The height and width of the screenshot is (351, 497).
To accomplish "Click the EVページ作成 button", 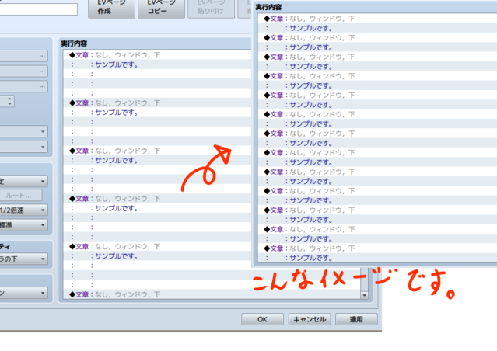I will tap(111, 9).
